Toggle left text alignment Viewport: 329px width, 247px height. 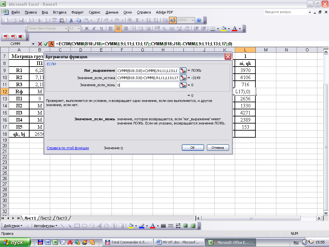(x=111, y=29)
